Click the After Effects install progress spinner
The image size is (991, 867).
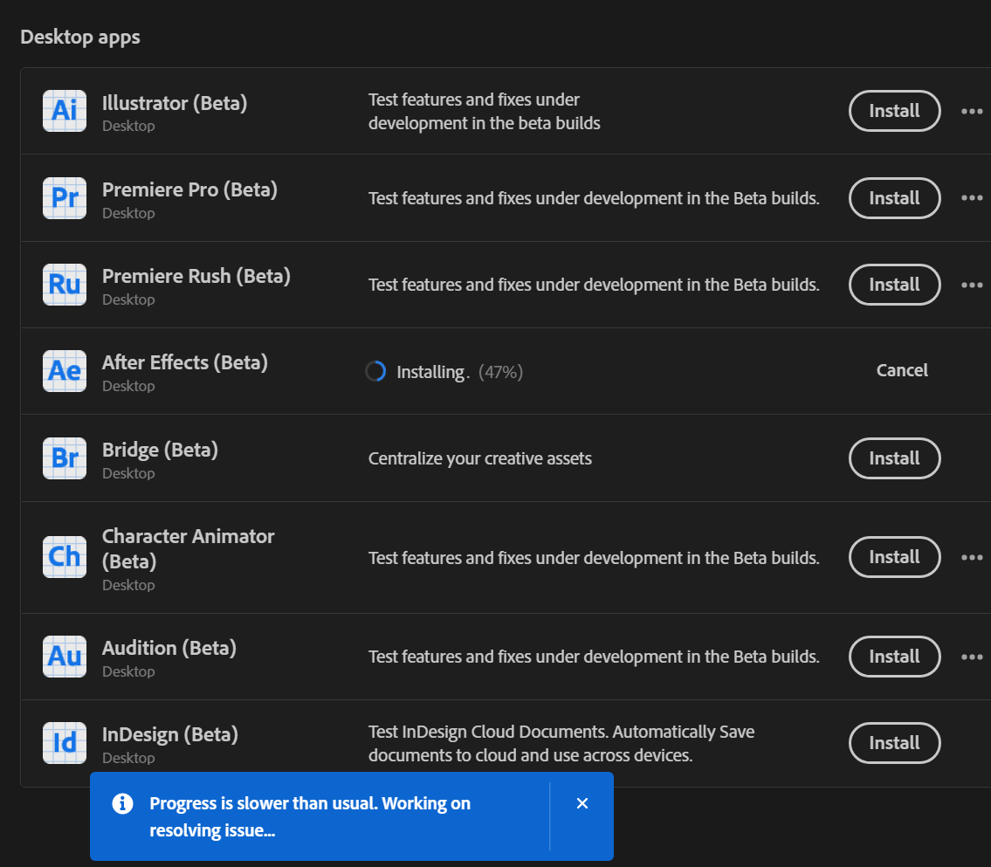tap(375, 370)
